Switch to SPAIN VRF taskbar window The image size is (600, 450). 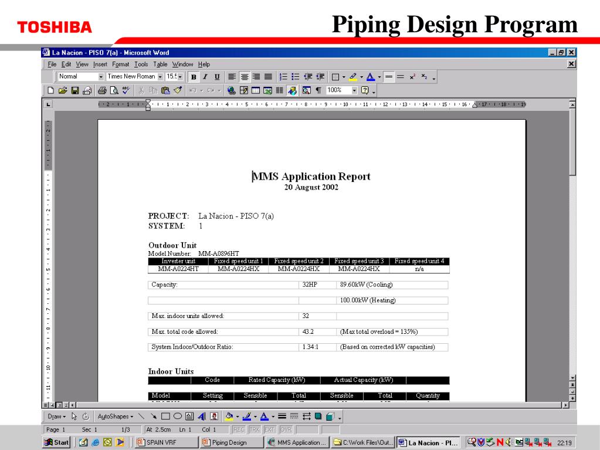(165, 442)
